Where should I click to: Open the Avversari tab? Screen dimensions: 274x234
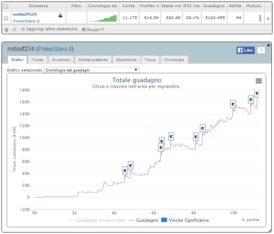click(61, 60)
